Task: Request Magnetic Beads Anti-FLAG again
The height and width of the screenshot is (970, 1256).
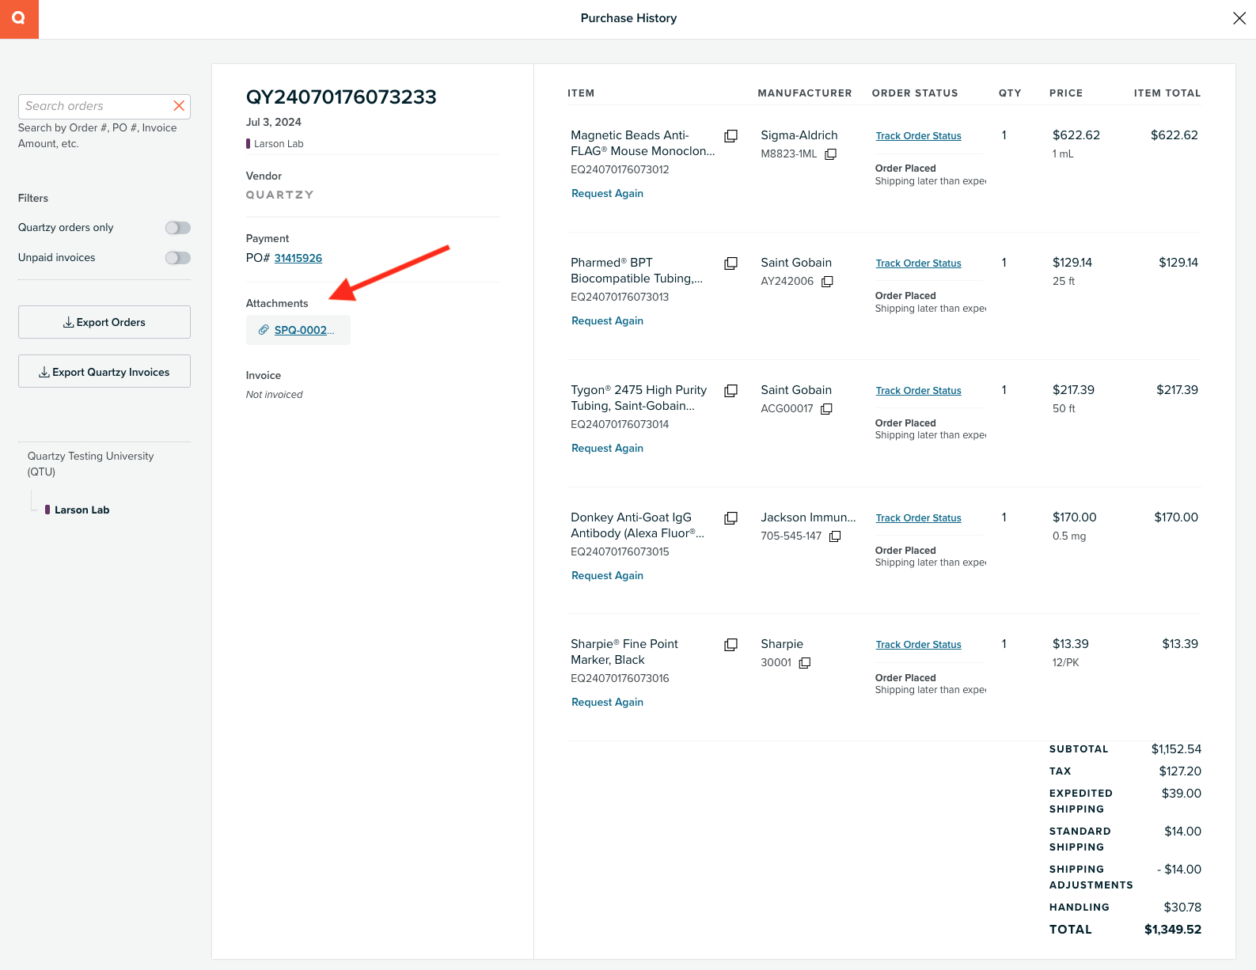Action: [607, 193]
